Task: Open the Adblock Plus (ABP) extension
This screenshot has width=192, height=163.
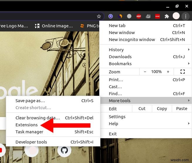Action: (139, 16)
